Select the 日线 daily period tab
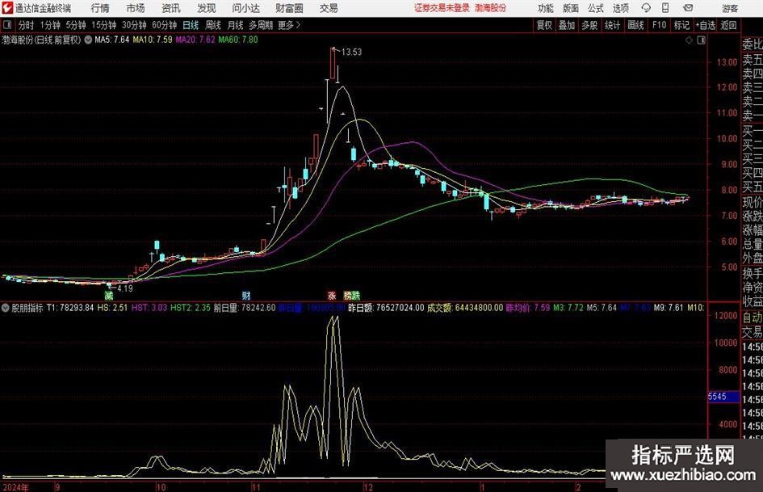Screen dimensions: 763x492 point(191,25)
